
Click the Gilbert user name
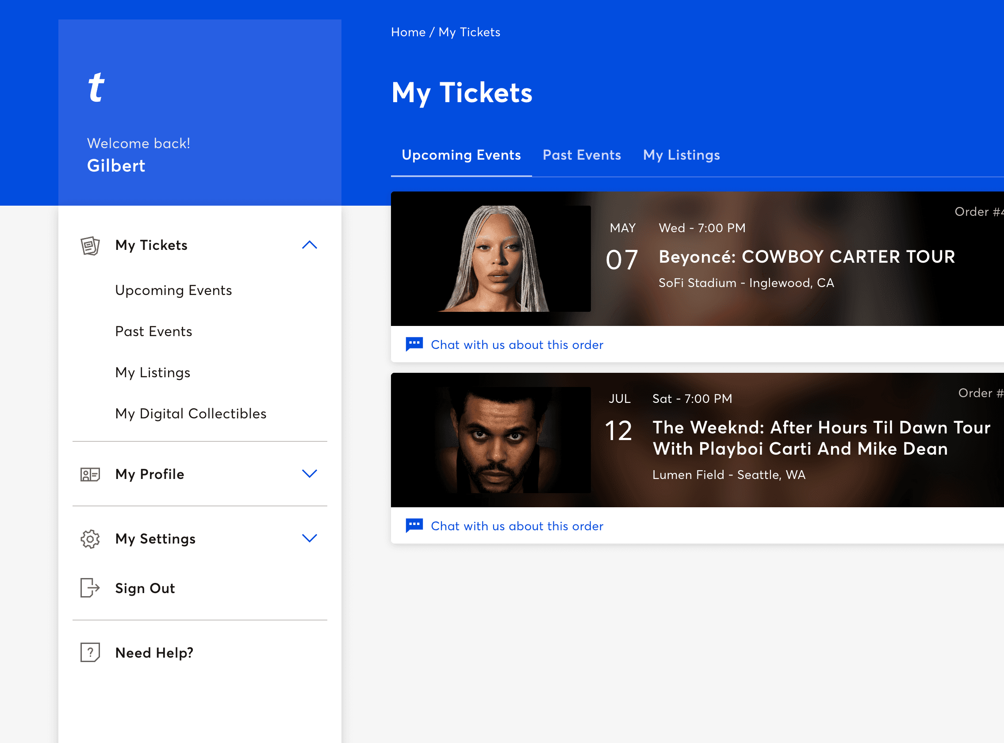(x=116, y=165)
